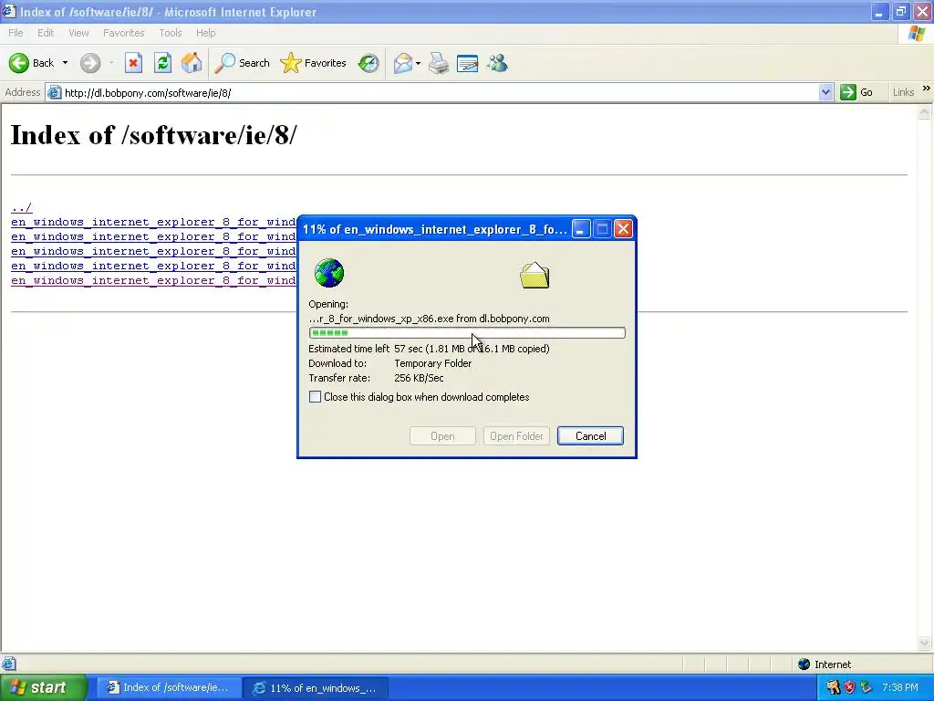Click the Internet zone status bar indicator

pyautogui.click(x=825, y=664)
